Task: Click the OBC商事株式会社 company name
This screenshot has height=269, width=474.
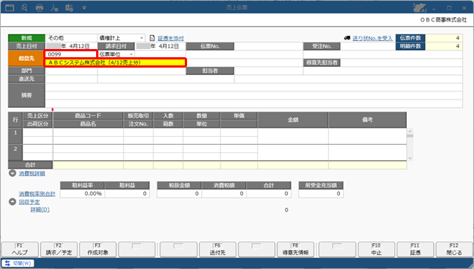Action: [x=443, y=20]
